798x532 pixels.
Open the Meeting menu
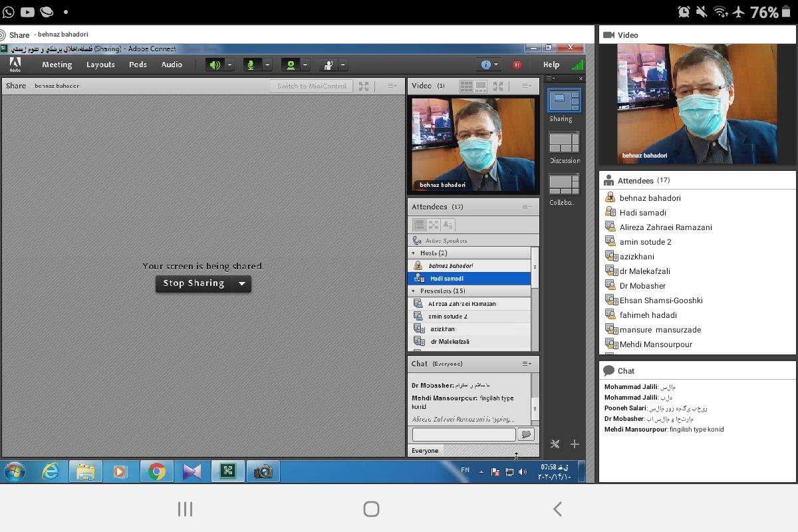click(57, 65)
